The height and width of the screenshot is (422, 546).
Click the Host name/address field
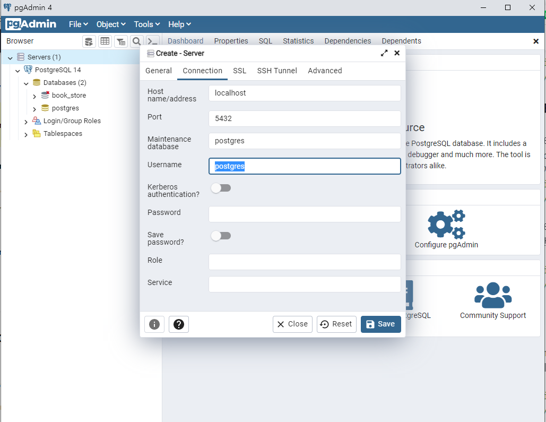tap(305, 93)
